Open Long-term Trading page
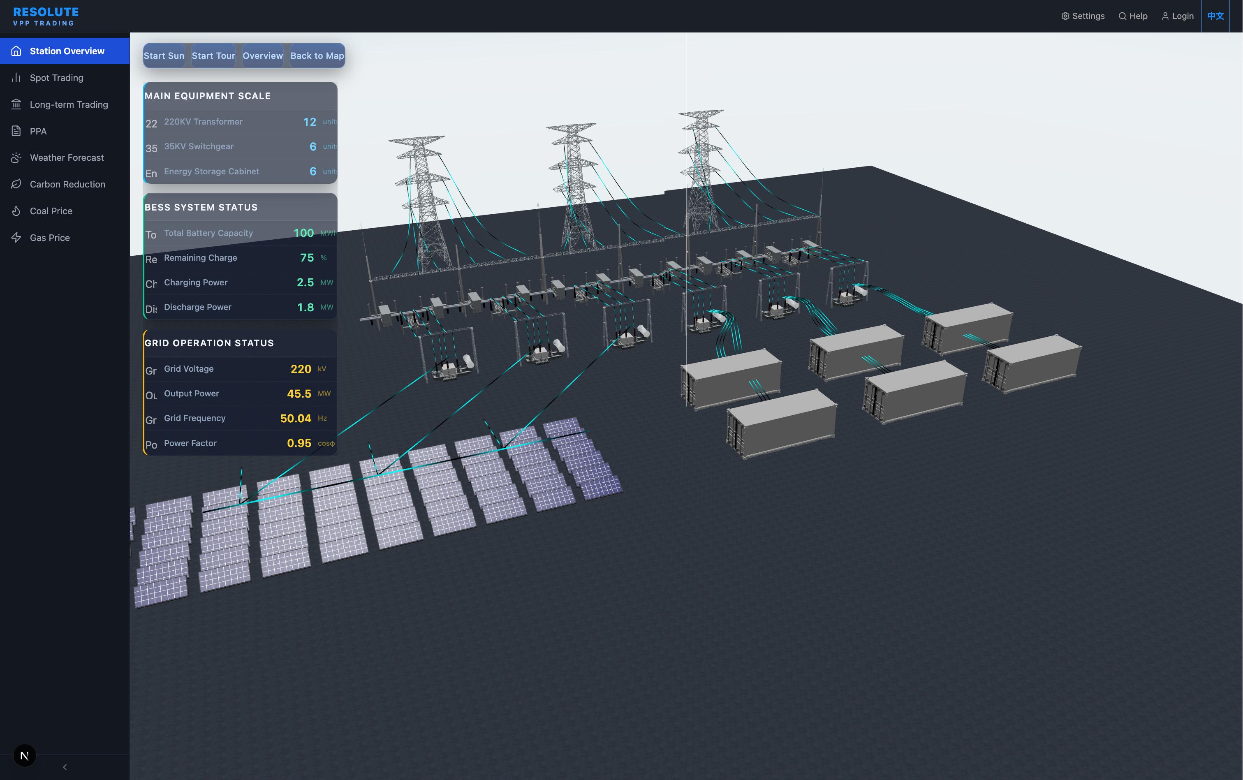 65,104
